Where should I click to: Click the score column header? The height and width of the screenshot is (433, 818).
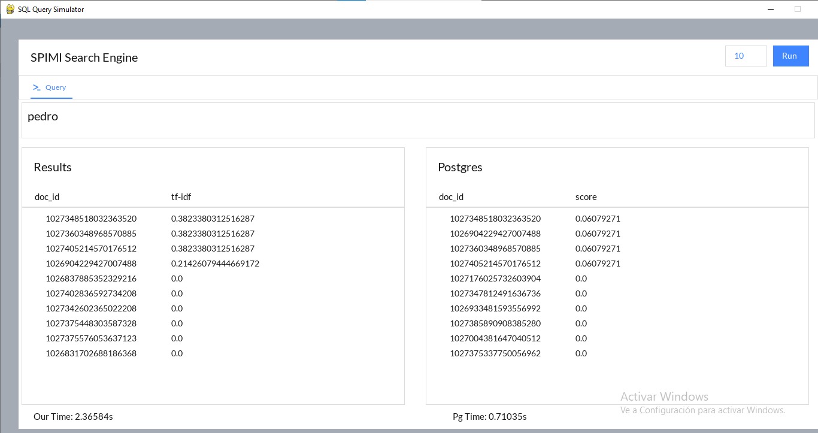[x=586, y=197]
